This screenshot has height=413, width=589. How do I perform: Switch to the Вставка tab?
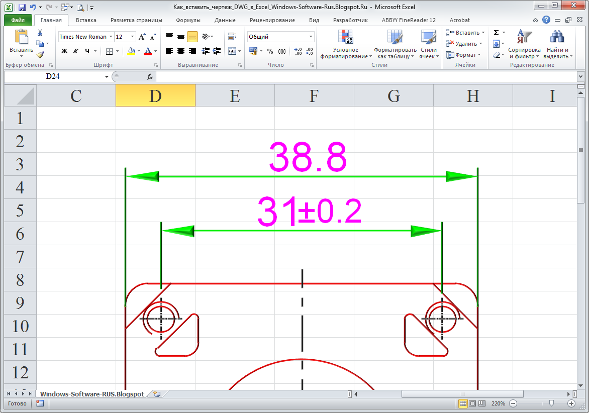pos(86,20)
